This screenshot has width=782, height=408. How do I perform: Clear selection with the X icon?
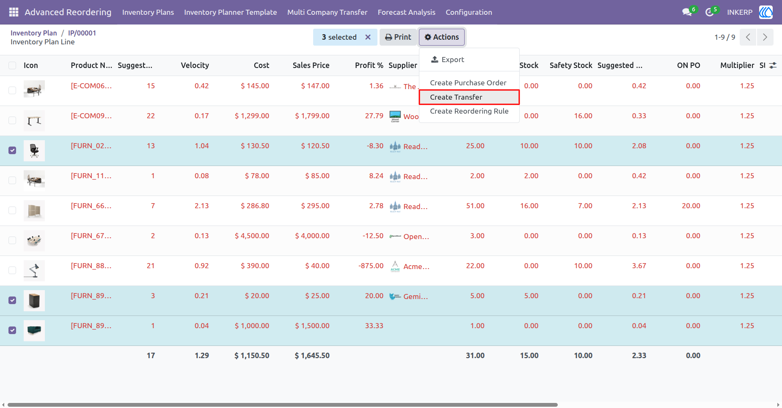[x=368, y=37]
